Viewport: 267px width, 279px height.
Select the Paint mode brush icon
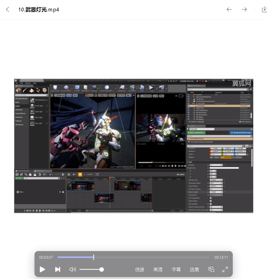point(25,90)
